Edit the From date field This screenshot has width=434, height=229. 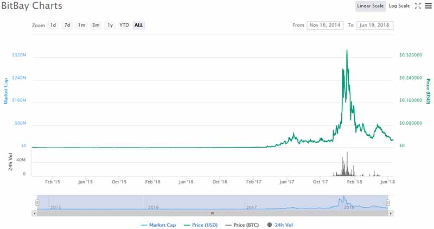coord(325,25)
